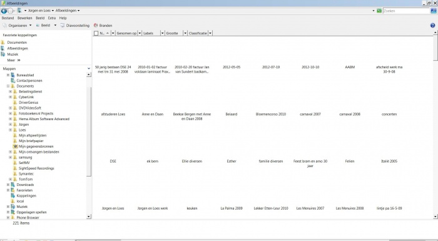Open the Classificatie column filter dropdown
Viewport: 438px width, 241px height.
point(210,33)
